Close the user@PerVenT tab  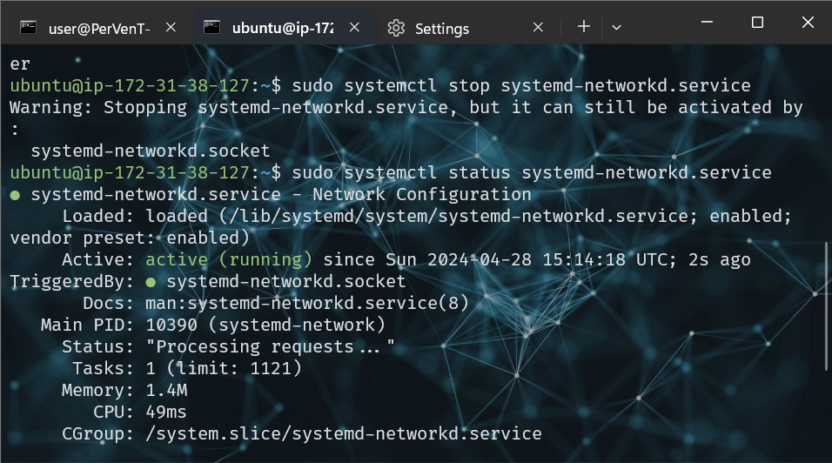pos(171,28)
